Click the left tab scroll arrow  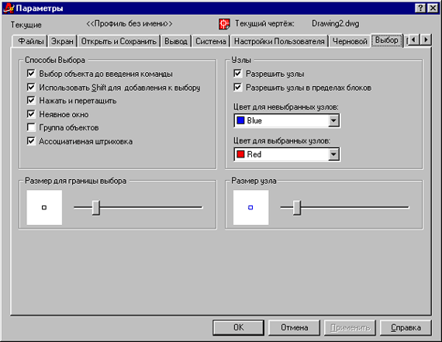click(x=414, y=40)
